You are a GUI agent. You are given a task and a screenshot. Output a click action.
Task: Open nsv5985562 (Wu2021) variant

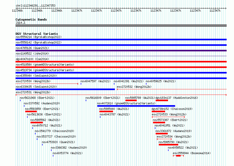point(45,120)
